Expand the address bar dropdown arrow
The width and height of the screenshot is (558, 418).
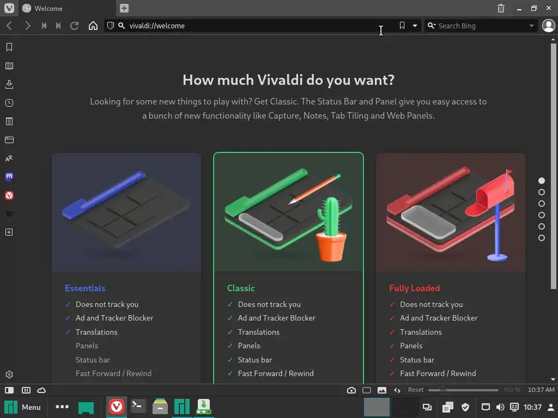415,26
